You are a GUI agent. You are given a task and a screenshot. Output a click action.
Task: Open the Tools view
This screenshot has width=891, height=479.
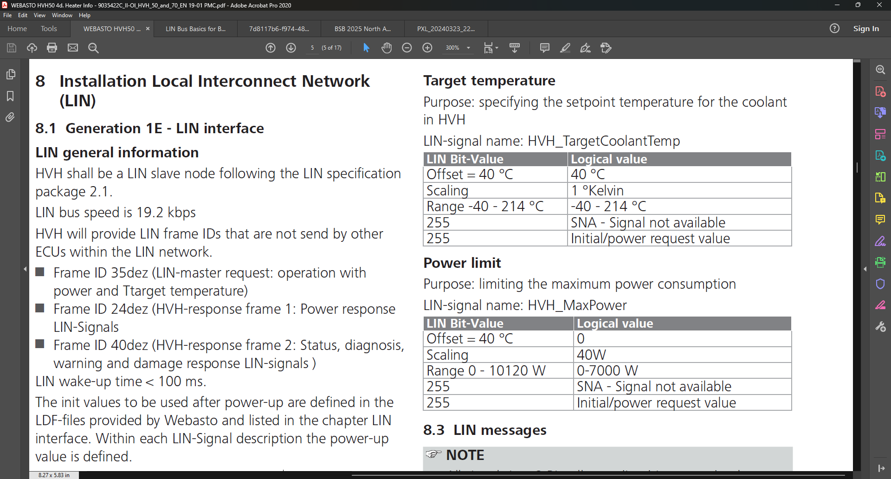49,29
